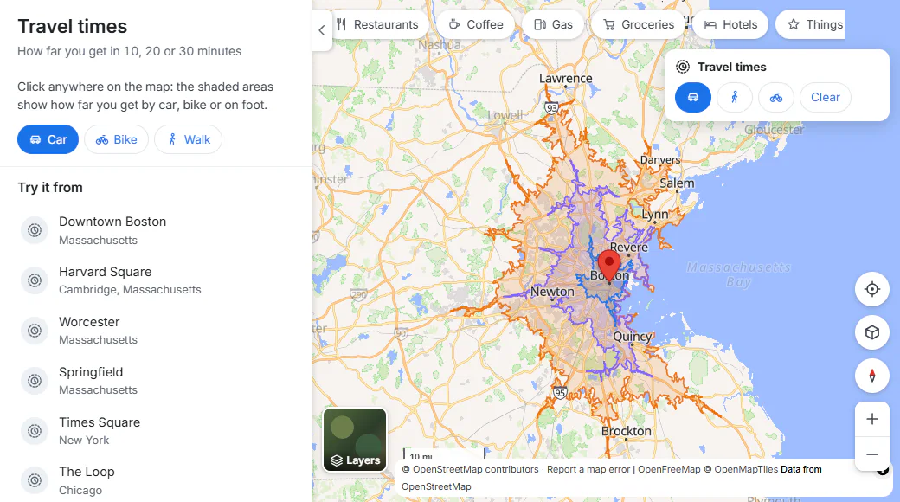Click target icon beside Worcester
This screenshot has width=900, height=502.
point(35,331)
